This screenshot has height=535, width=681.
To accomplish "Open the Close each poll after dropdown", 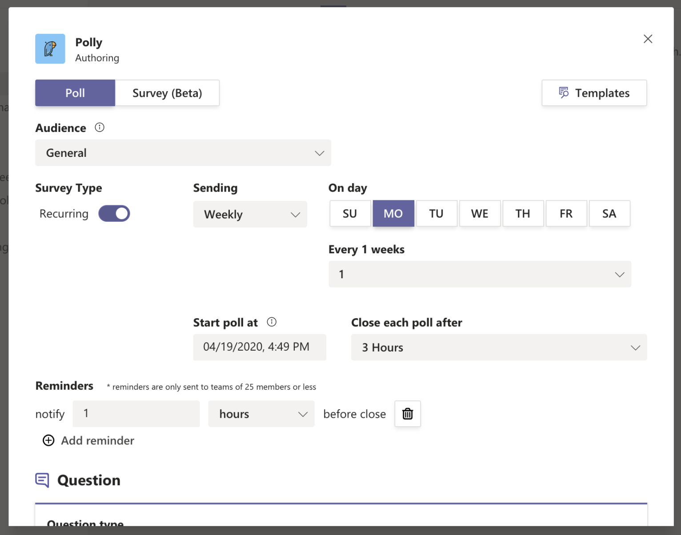I will [499, 347].
